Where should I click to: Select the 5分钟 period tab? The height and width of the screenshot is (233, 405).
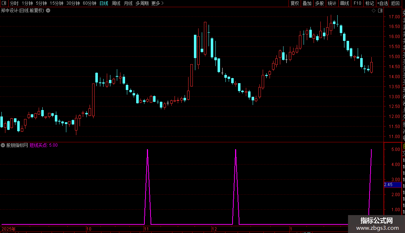click(x=41, y=3)
